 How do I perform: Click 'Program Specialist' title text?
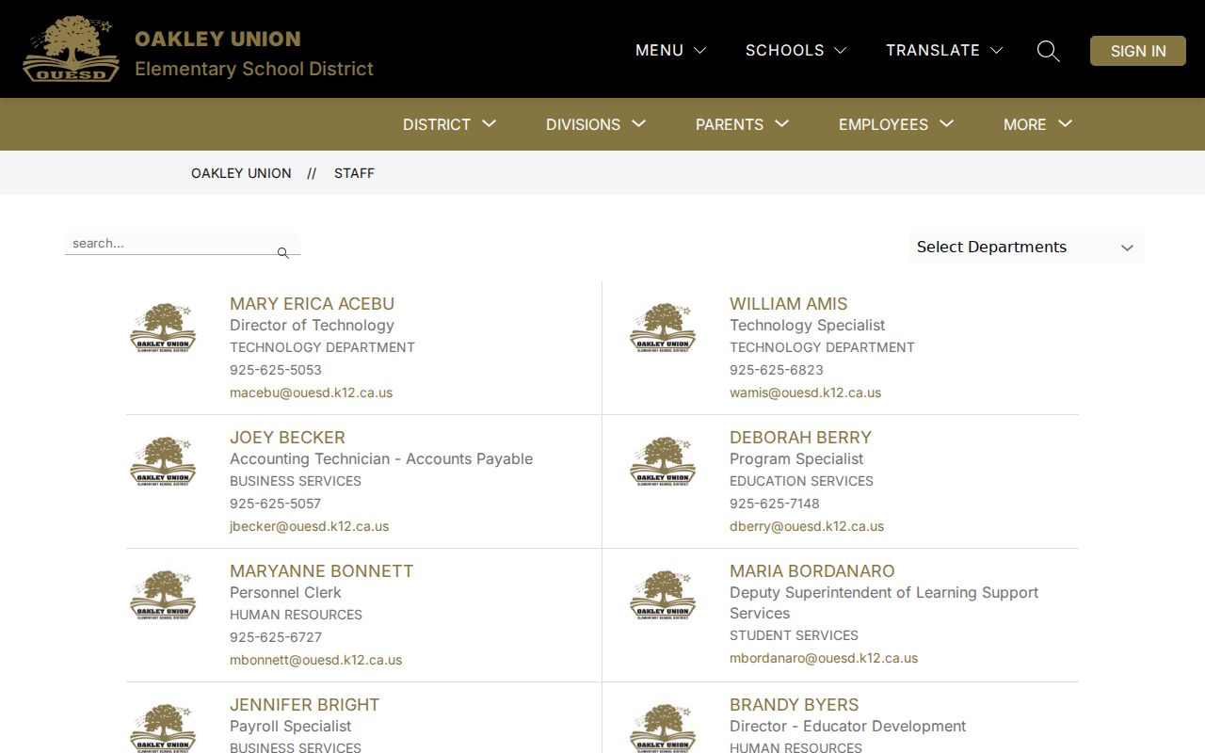pyautogui.click(x=796, y=459)
